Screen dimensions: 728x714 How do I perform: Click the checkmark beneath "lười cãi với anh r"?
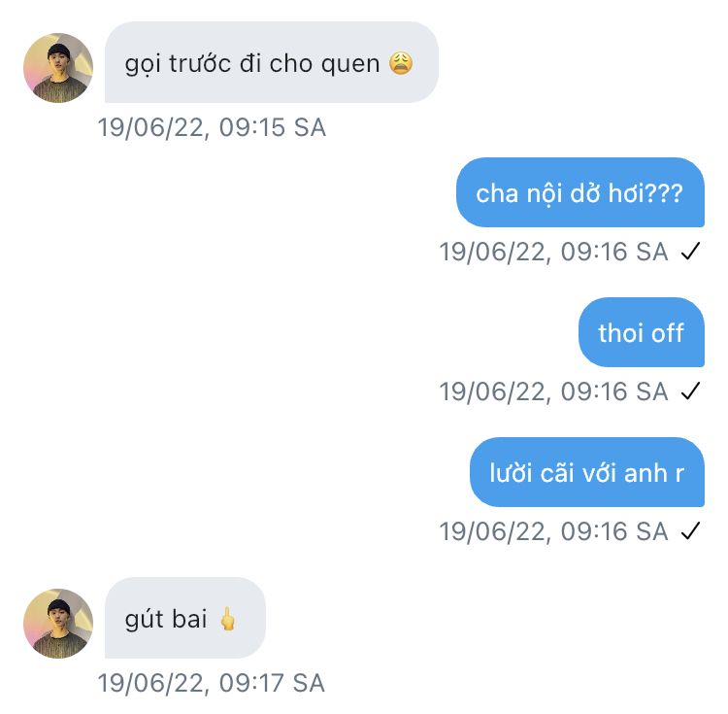[691, 532]
